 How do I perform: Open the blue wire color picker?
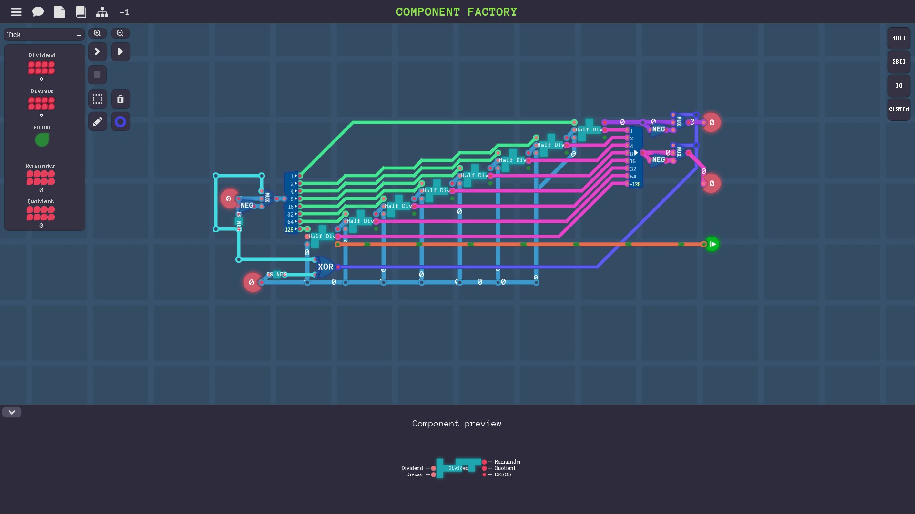121,122
